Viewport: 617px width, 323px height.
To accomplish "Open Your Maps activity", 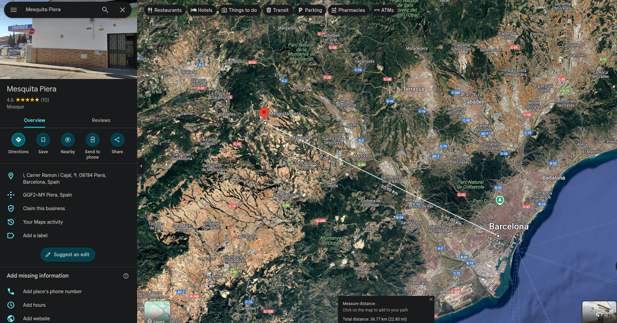I will tap(69, 222).
